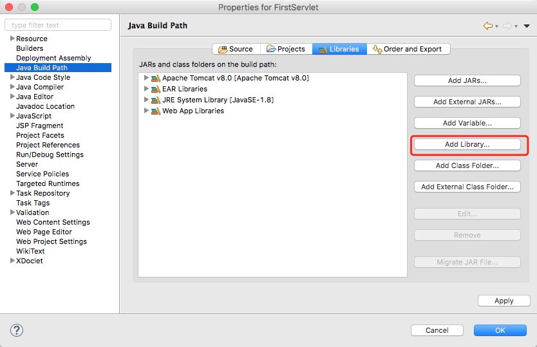
Task: Click the forward navigation arrow icon
Action: click(507, 26)
